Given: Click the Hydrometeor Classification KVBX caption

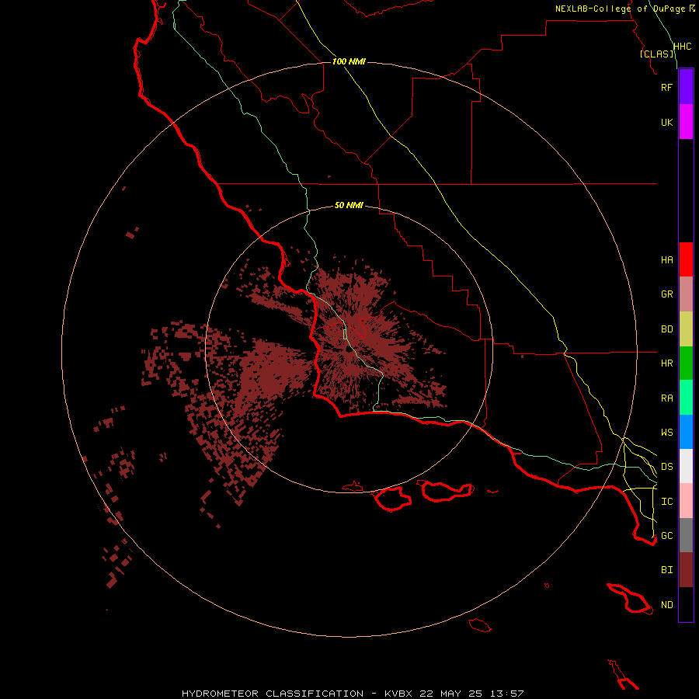Looking at the screenshot, I should coord(353,694).
